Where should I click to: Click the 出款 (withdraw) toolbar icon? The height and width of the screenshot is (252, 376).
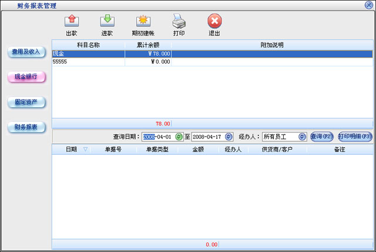coord(72,22)
